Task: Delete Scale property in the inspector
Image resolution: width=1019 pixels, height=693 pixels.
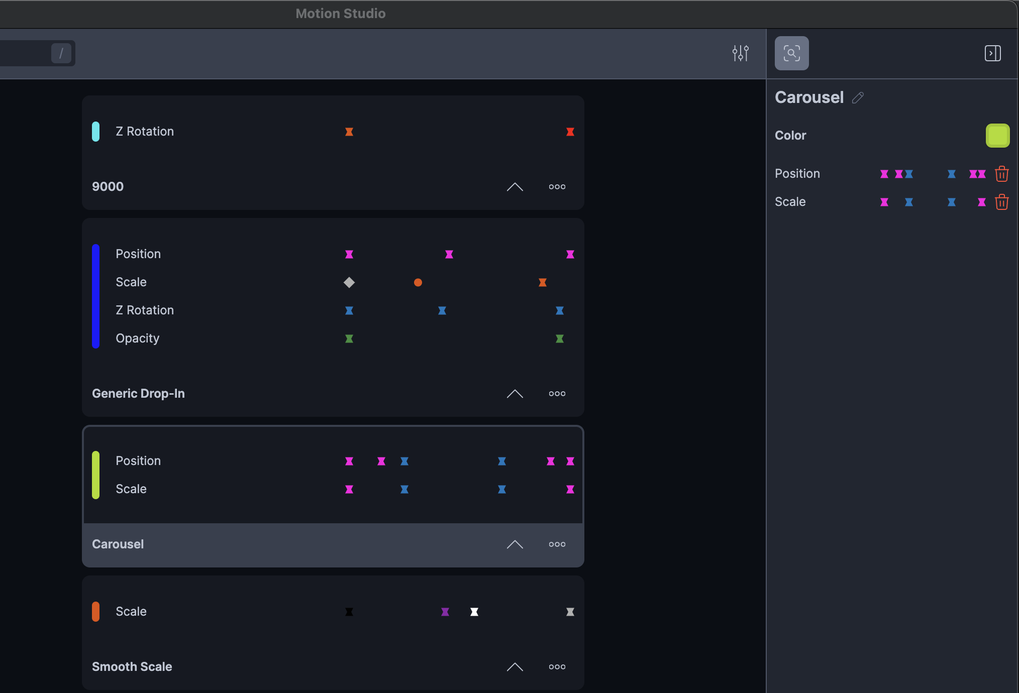Action: coord(1001,202)
